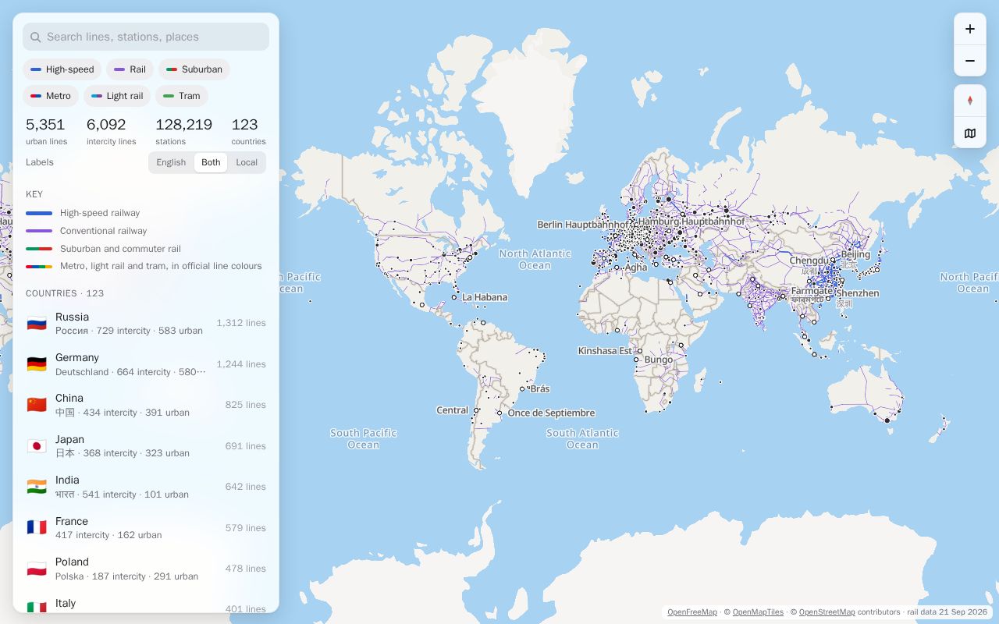Select Japan in the countries list
This screenshot has height=624, width=999.
click(146, 446)
